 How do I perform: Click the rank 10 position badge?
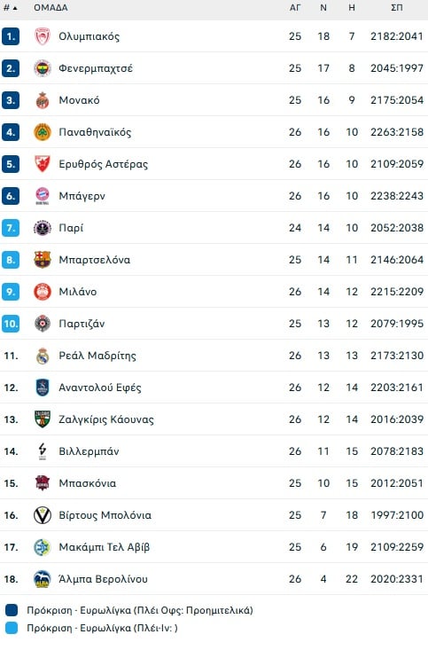click(x=11, y=324)
